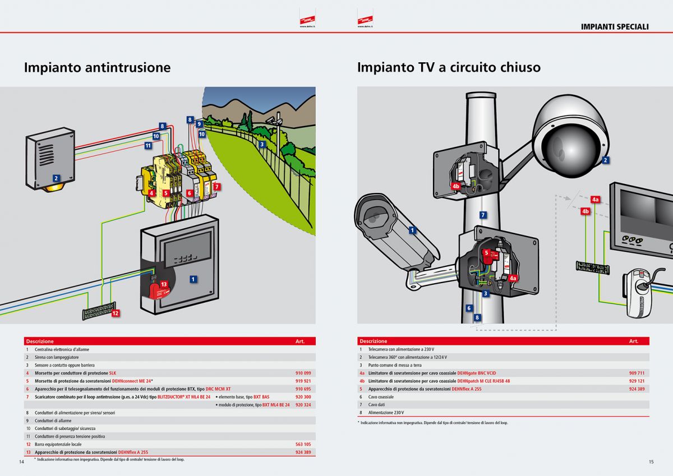Click the DEHN logo on the right page
This screenshot has height=476, width=673.
click(x=365, y=21)
